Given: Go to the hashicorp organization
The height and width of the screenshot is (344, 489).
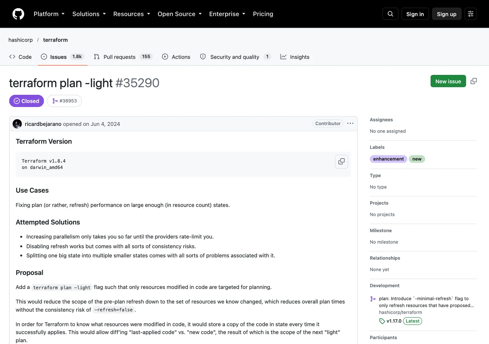Looking at the screenshot, I should [x=20, y=40].
